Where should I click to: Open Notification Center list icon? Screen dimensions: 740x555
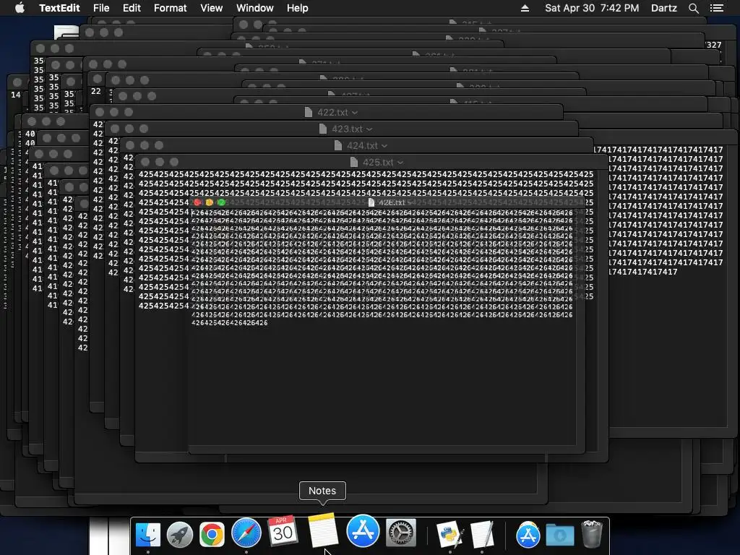(x=717, y=8)
